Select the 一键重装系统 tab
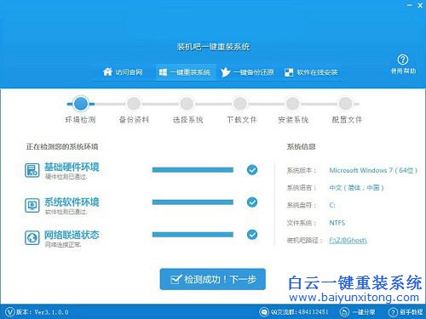426x319 pixels. [186, 72]
